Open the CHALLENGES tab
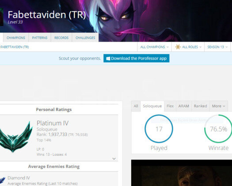The width and height of the screenshot is (232, 186). (85, 38)
